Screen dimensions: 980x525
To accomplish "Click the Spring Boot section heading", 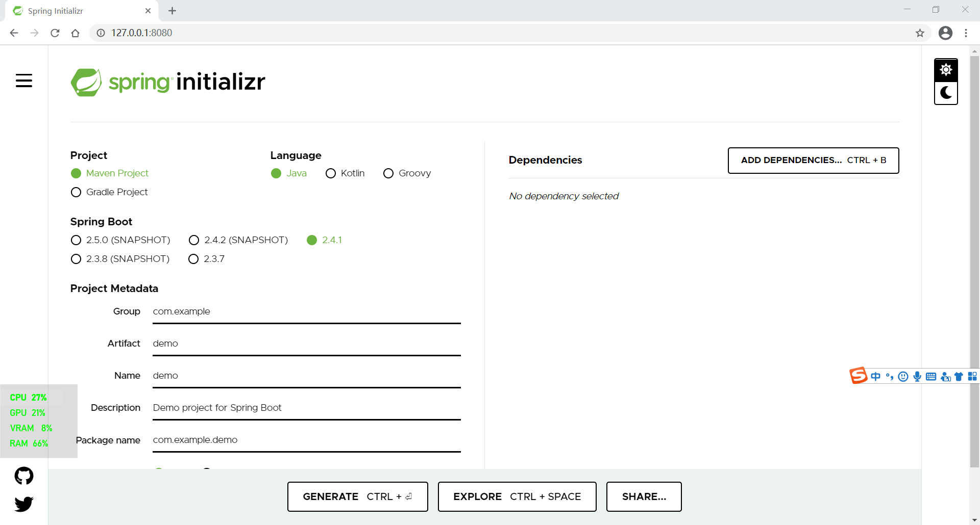I will [x=101, y=222].
